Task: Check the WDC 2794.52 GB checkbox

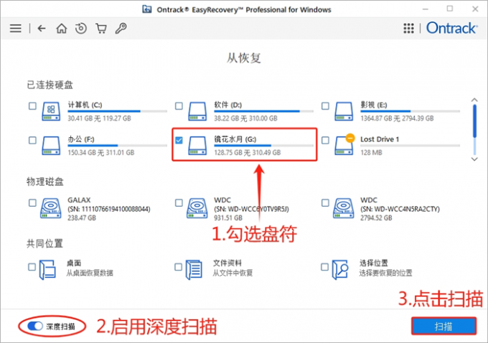Action: [x=325, y=202]
